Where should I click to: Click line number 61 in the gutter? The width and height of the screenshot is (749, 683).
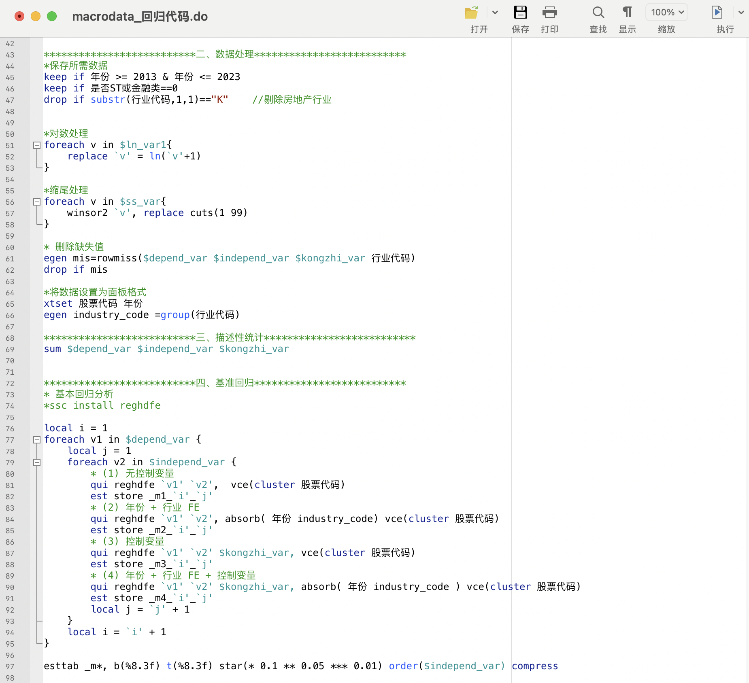pos(11,259)
